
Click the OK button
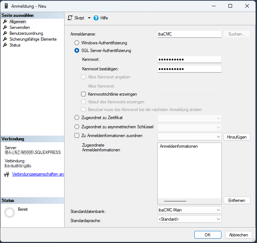pos(208,235)
